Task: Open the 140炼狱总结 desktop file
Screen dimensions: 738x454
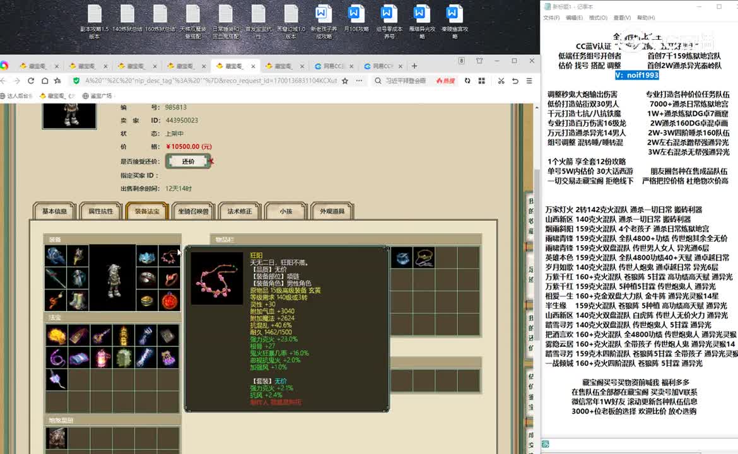Action: 127,19
